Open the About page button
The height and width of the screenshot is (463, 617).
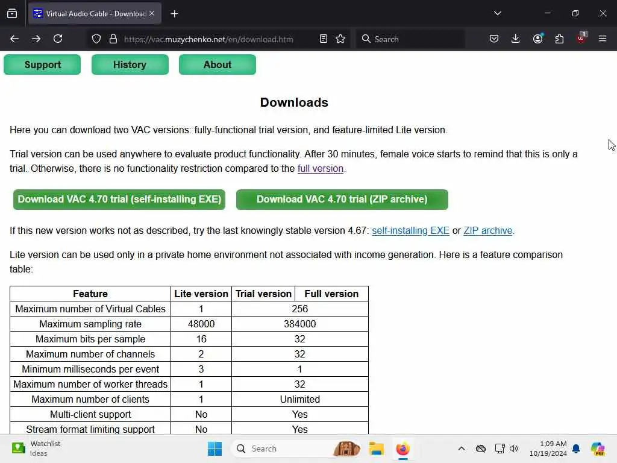[x=217, y=65]
